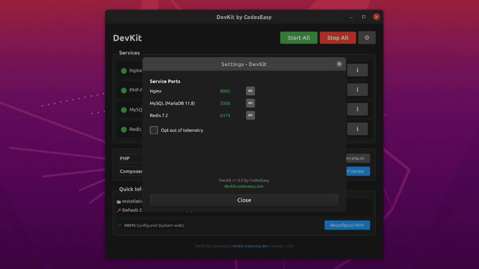
Task: Click the Installation folder icon in Quick Info
Action: click(x=119, y=202)
